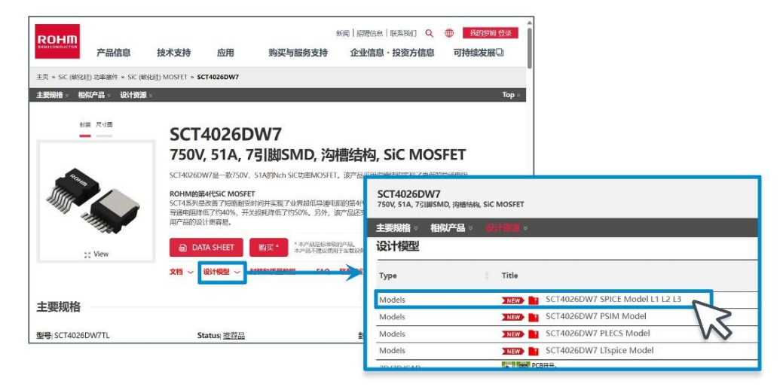Image resolution: width=780 pixels, height=387 pixels.
Task: Select the 尺寸图 image tab
Action: point(104,125)
